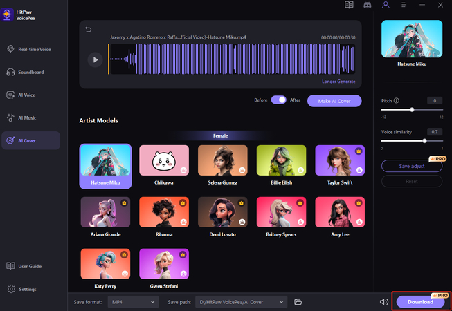The width and height of the screenshot is (452, 311).
Task: Switch to the Soundboard section
Action: coord(31,72)
